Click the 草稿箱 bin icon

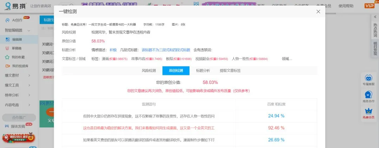[x=7, y=48]
